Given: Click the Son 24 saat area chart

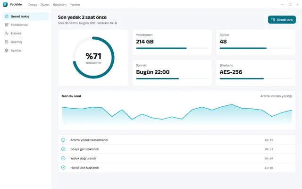Looking at the screenshot, I should pos(177,115).
